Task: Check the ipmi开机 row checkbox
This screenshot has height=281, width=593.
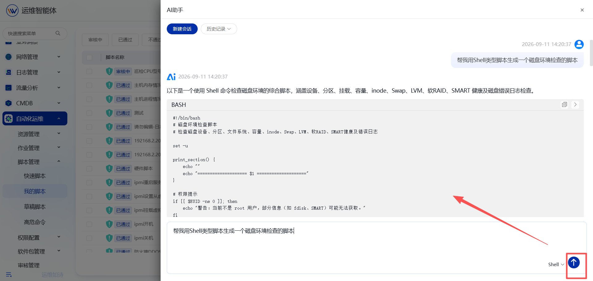Action: (89, 224)
